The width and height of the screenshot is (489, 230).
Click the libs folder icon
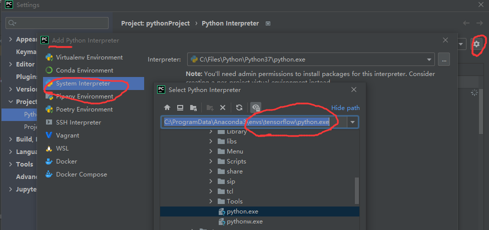221,141
